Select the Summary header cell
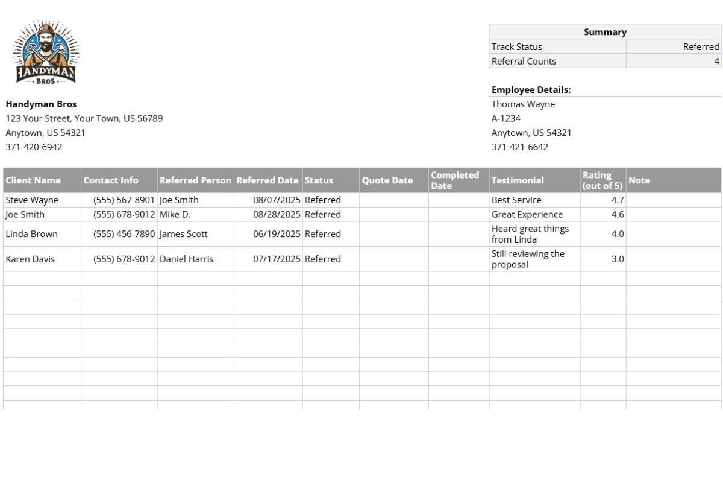723x479 pixels. (x=604, y=32)
